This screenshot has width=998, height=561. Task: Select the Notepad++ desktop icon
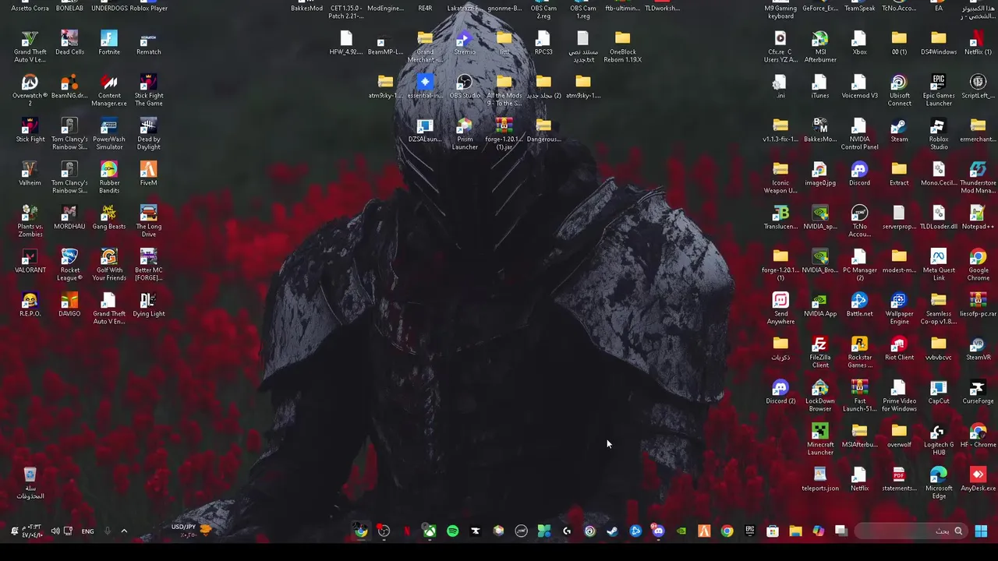tap(978, 217)
